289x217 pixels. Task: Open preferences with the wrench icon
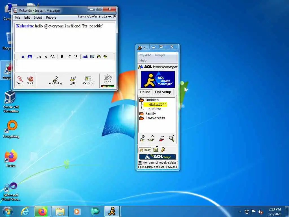[x=163, y=149]
